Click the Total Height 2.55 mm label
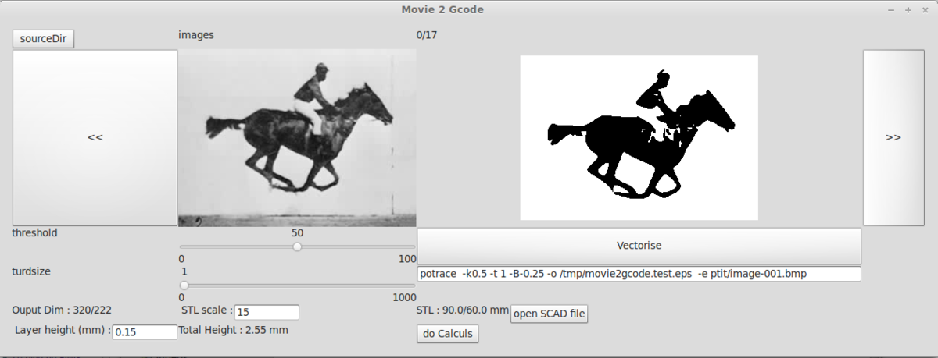 tap(233, 330)
